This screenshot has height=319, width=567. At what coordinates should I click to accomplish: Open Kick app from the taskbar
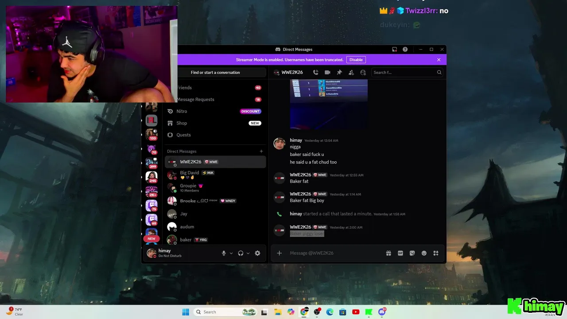click(369, 312)
